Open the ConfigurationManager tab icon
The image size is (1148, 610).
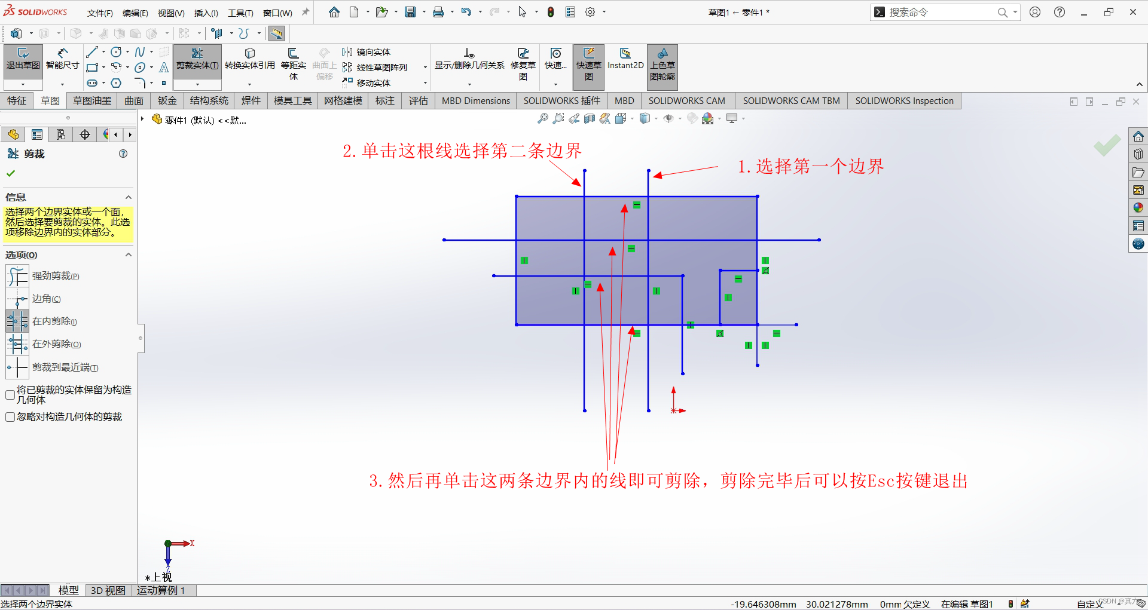click(x=61, y=134)
